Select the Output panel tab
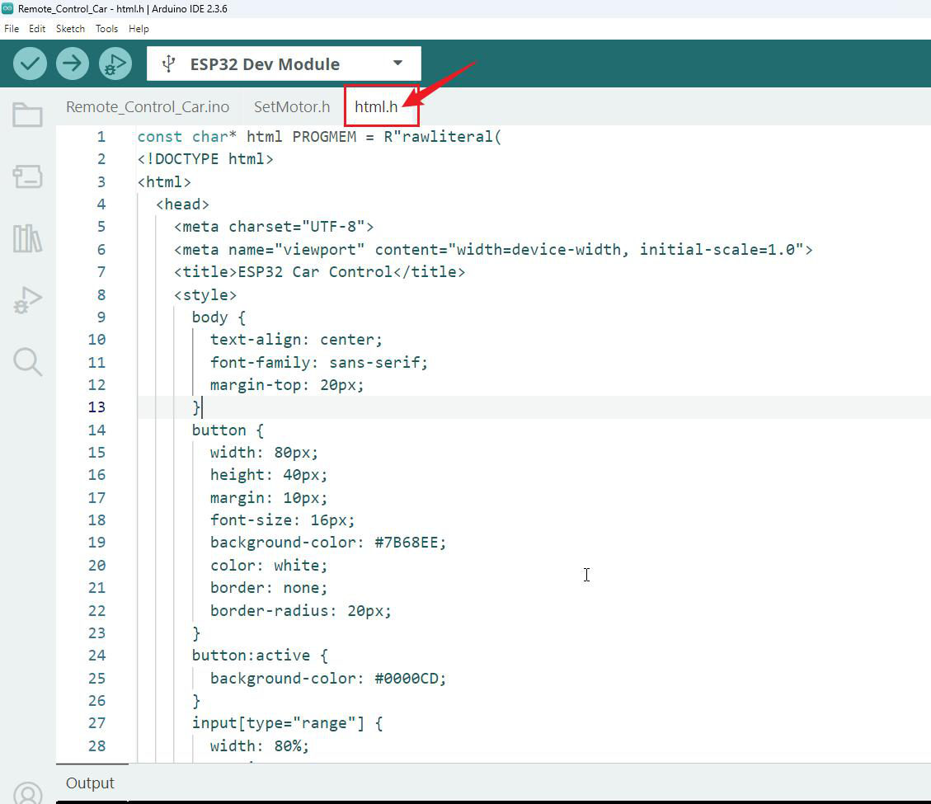The width and height of the screenshot is (931, 804). (x=90, y=783)
